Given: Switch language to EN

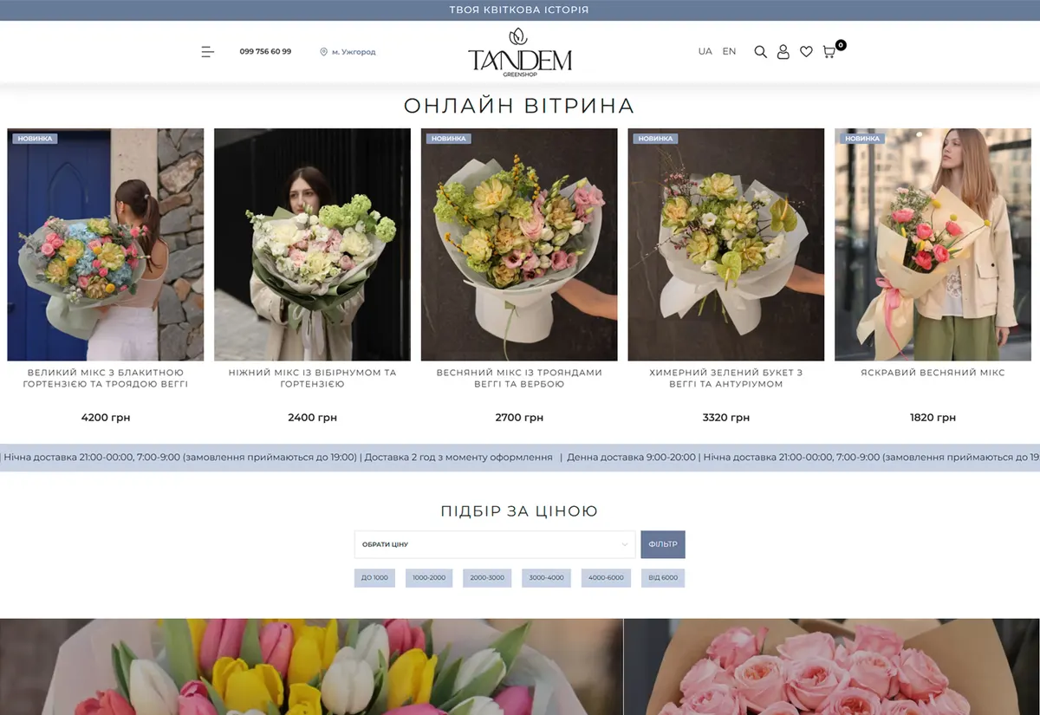Looking at the screenshot, I should (x=729, y=52).
